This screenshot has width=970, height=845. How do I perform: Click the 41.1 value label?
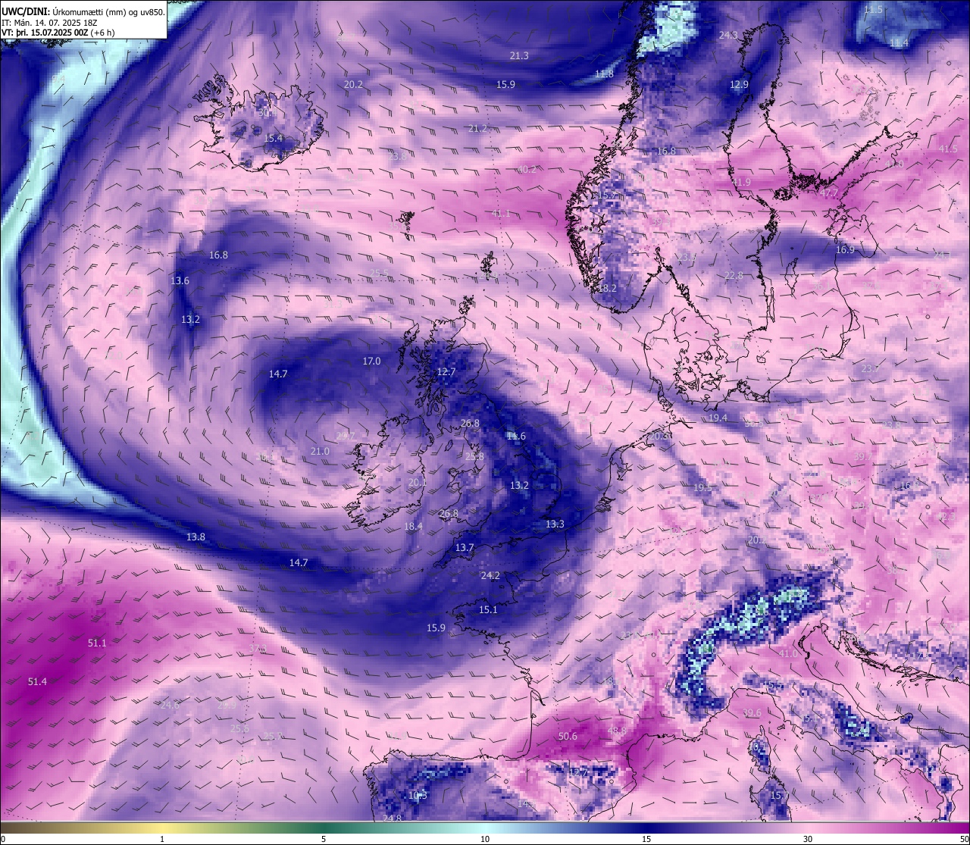(501, 214)
